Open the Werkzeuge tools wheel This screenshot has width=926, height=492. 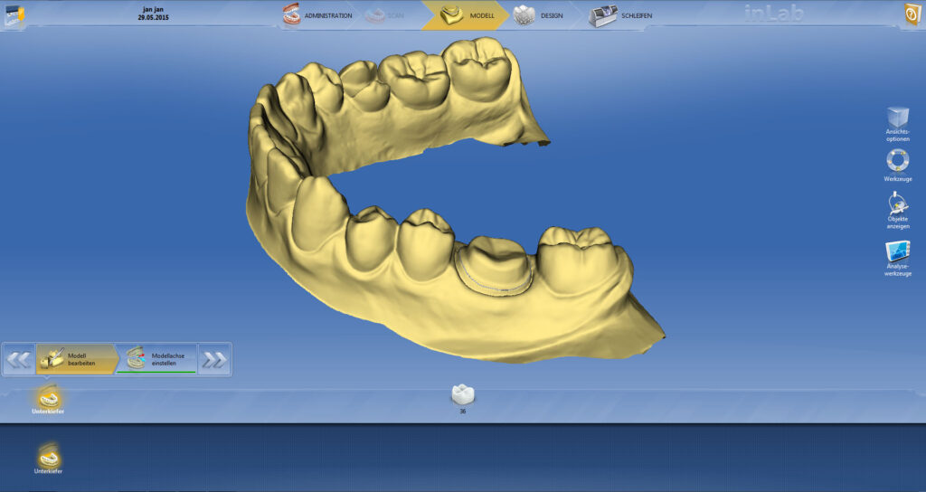(x=897, y=161)
